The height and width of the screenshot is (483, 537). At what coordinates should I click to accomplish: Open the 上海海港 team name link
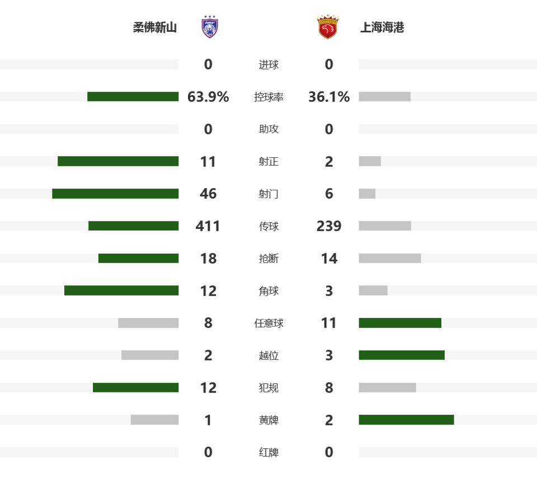tap(382, 27)
